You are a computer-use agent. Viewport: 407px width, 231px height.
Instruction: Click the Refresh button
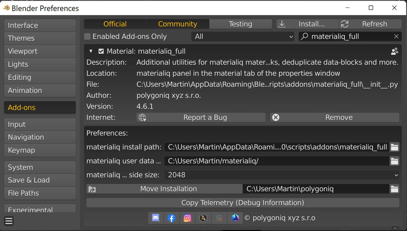[x=371, y=24]
